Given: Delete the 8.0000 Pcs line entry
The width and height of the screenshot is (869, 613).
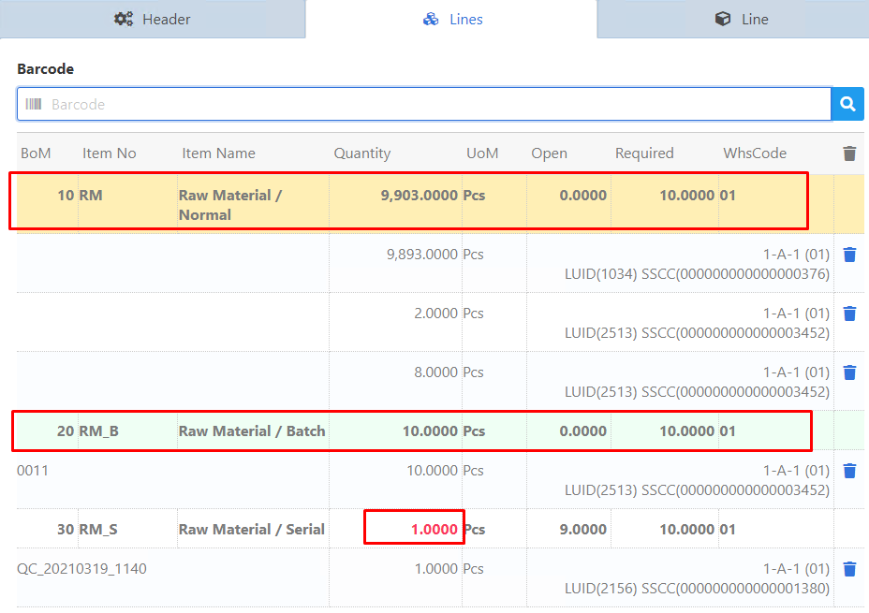Looking at the screenshot, I should pos(849,372).
